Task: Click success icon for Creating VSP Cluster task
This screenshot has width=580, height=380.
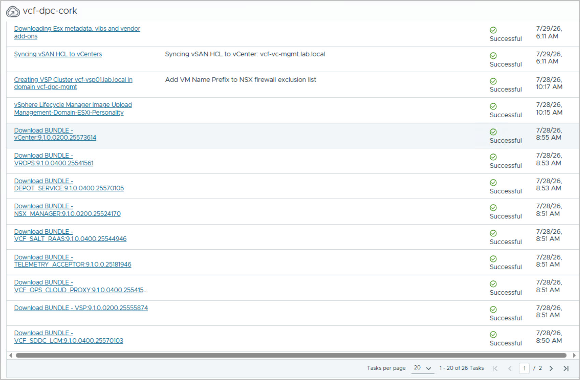Action: pos(493,81)
